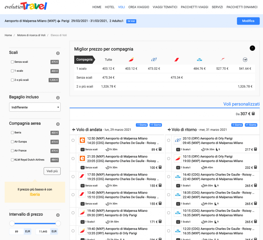Open the HOTEL menu item
Viewport: 263px width, 240px height.
(110, 7)
